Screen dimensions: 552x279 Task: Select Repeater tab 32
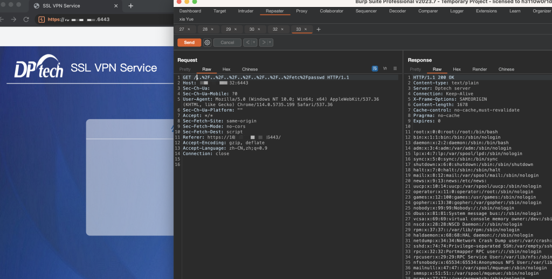pyautogui.click(x=275, y=29)
